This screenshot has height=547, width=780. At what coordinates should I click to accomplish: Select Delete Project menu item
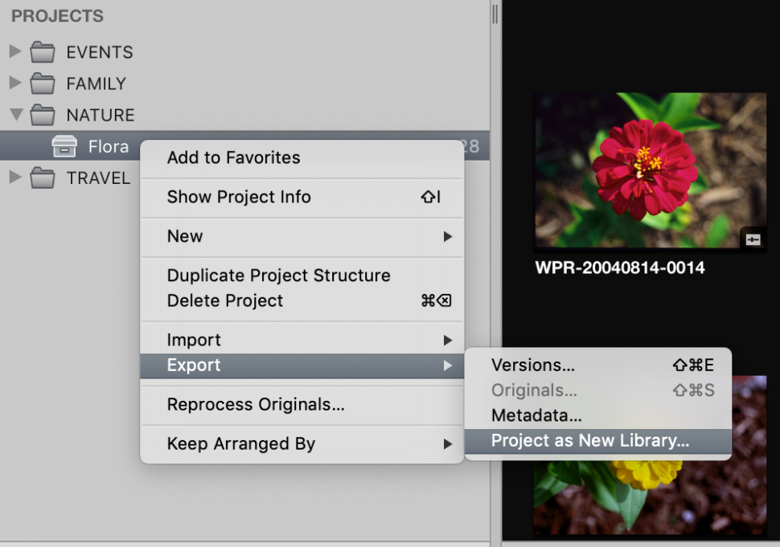click(225, 300)
